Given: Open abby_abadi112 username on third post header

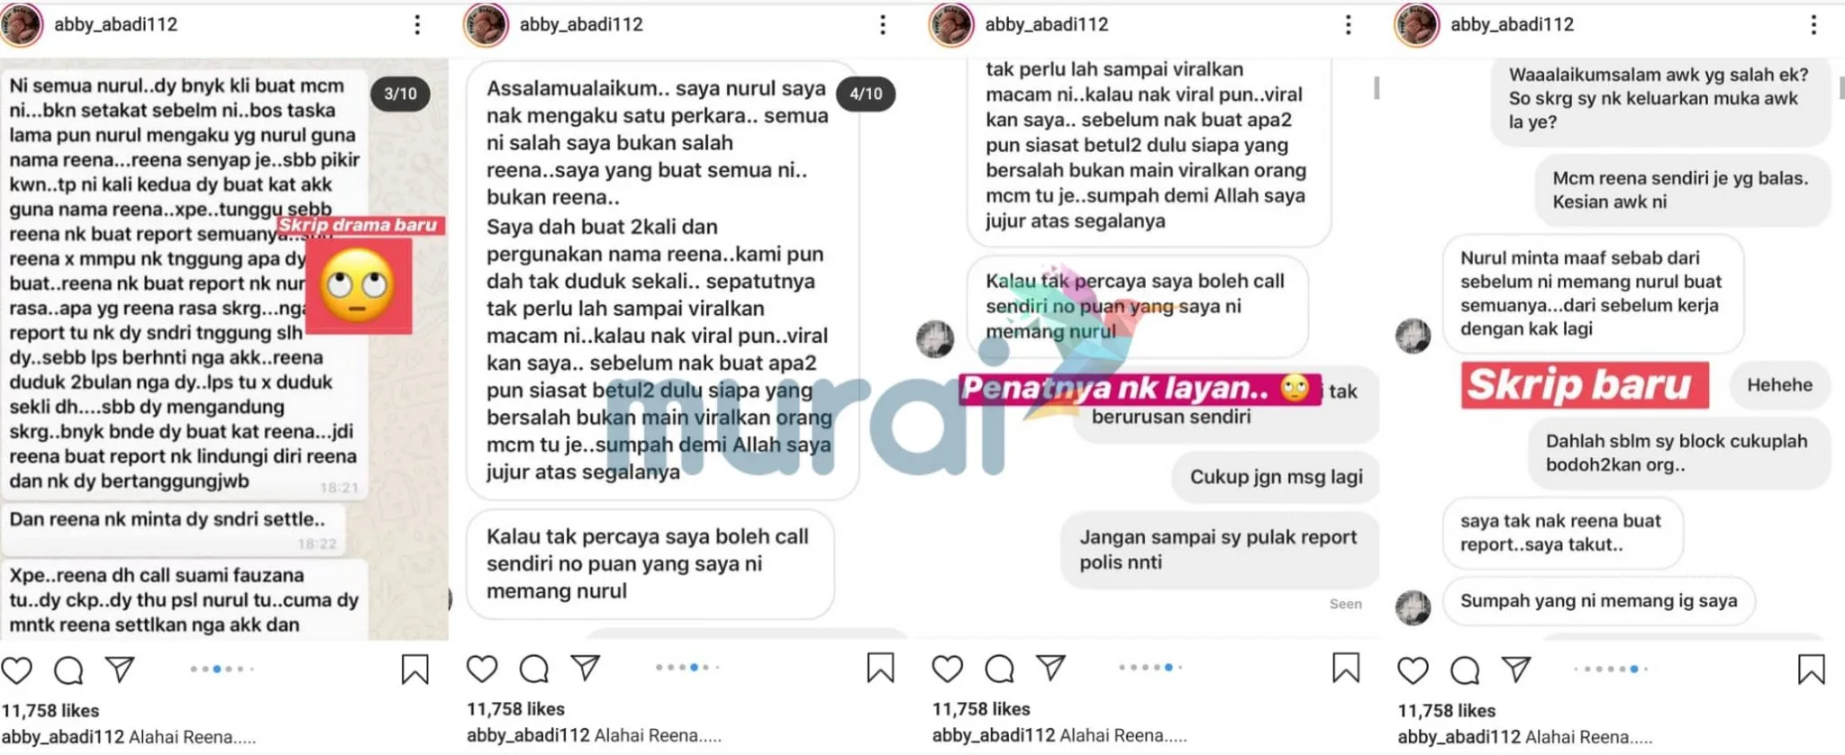Looking at the screenshot, I should tap(1047, 24).
